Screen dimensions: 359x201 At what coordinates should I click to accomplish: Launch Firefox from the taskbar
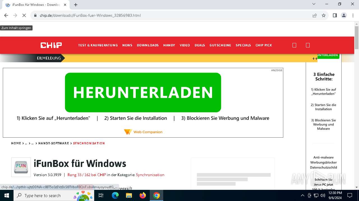143,195
